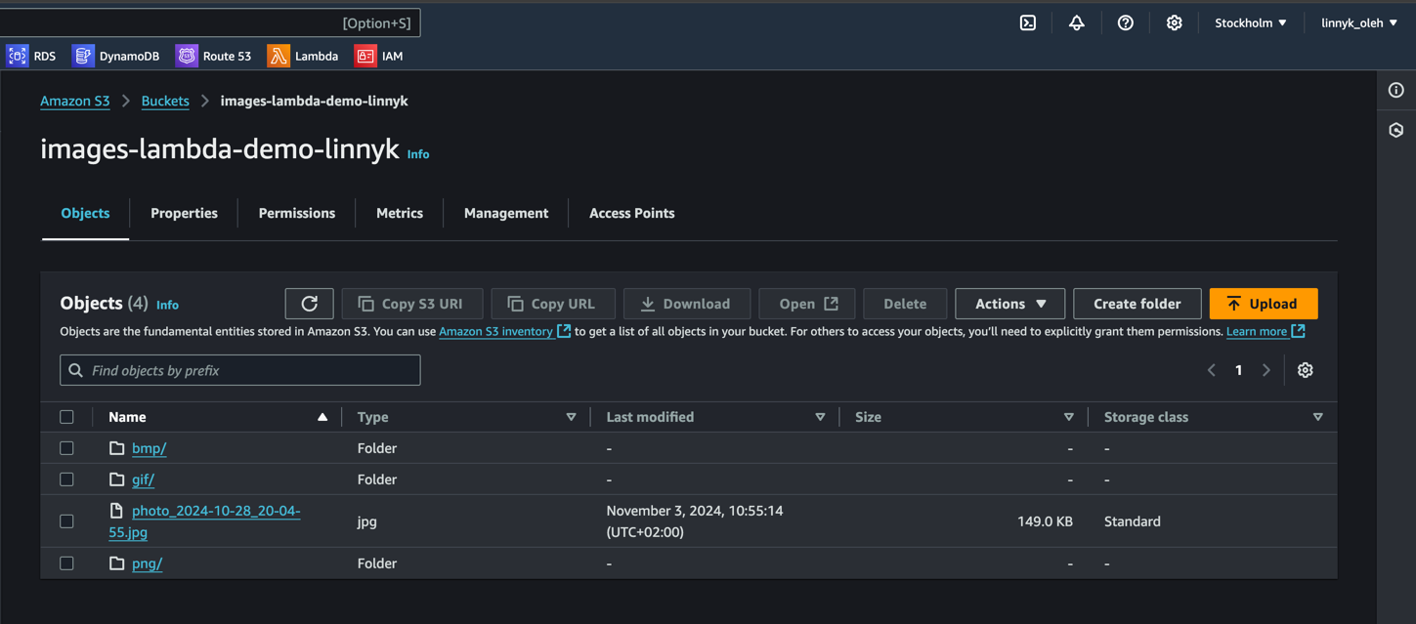1416x624 pixels.
Task: Go to Buckets breadcrumb link
Action: tap(165, 101)
